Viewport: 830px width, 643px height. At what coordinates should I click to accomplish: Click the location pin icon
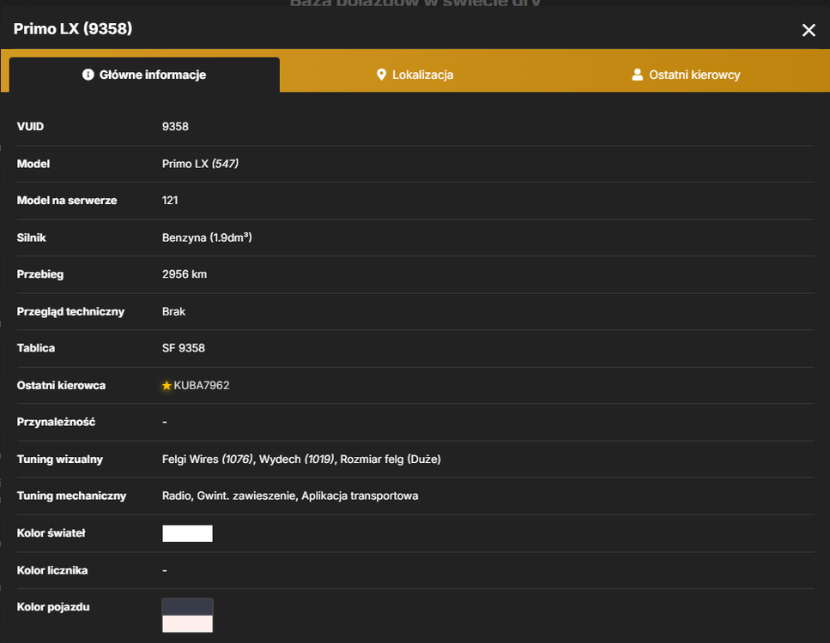pos(381,75)
